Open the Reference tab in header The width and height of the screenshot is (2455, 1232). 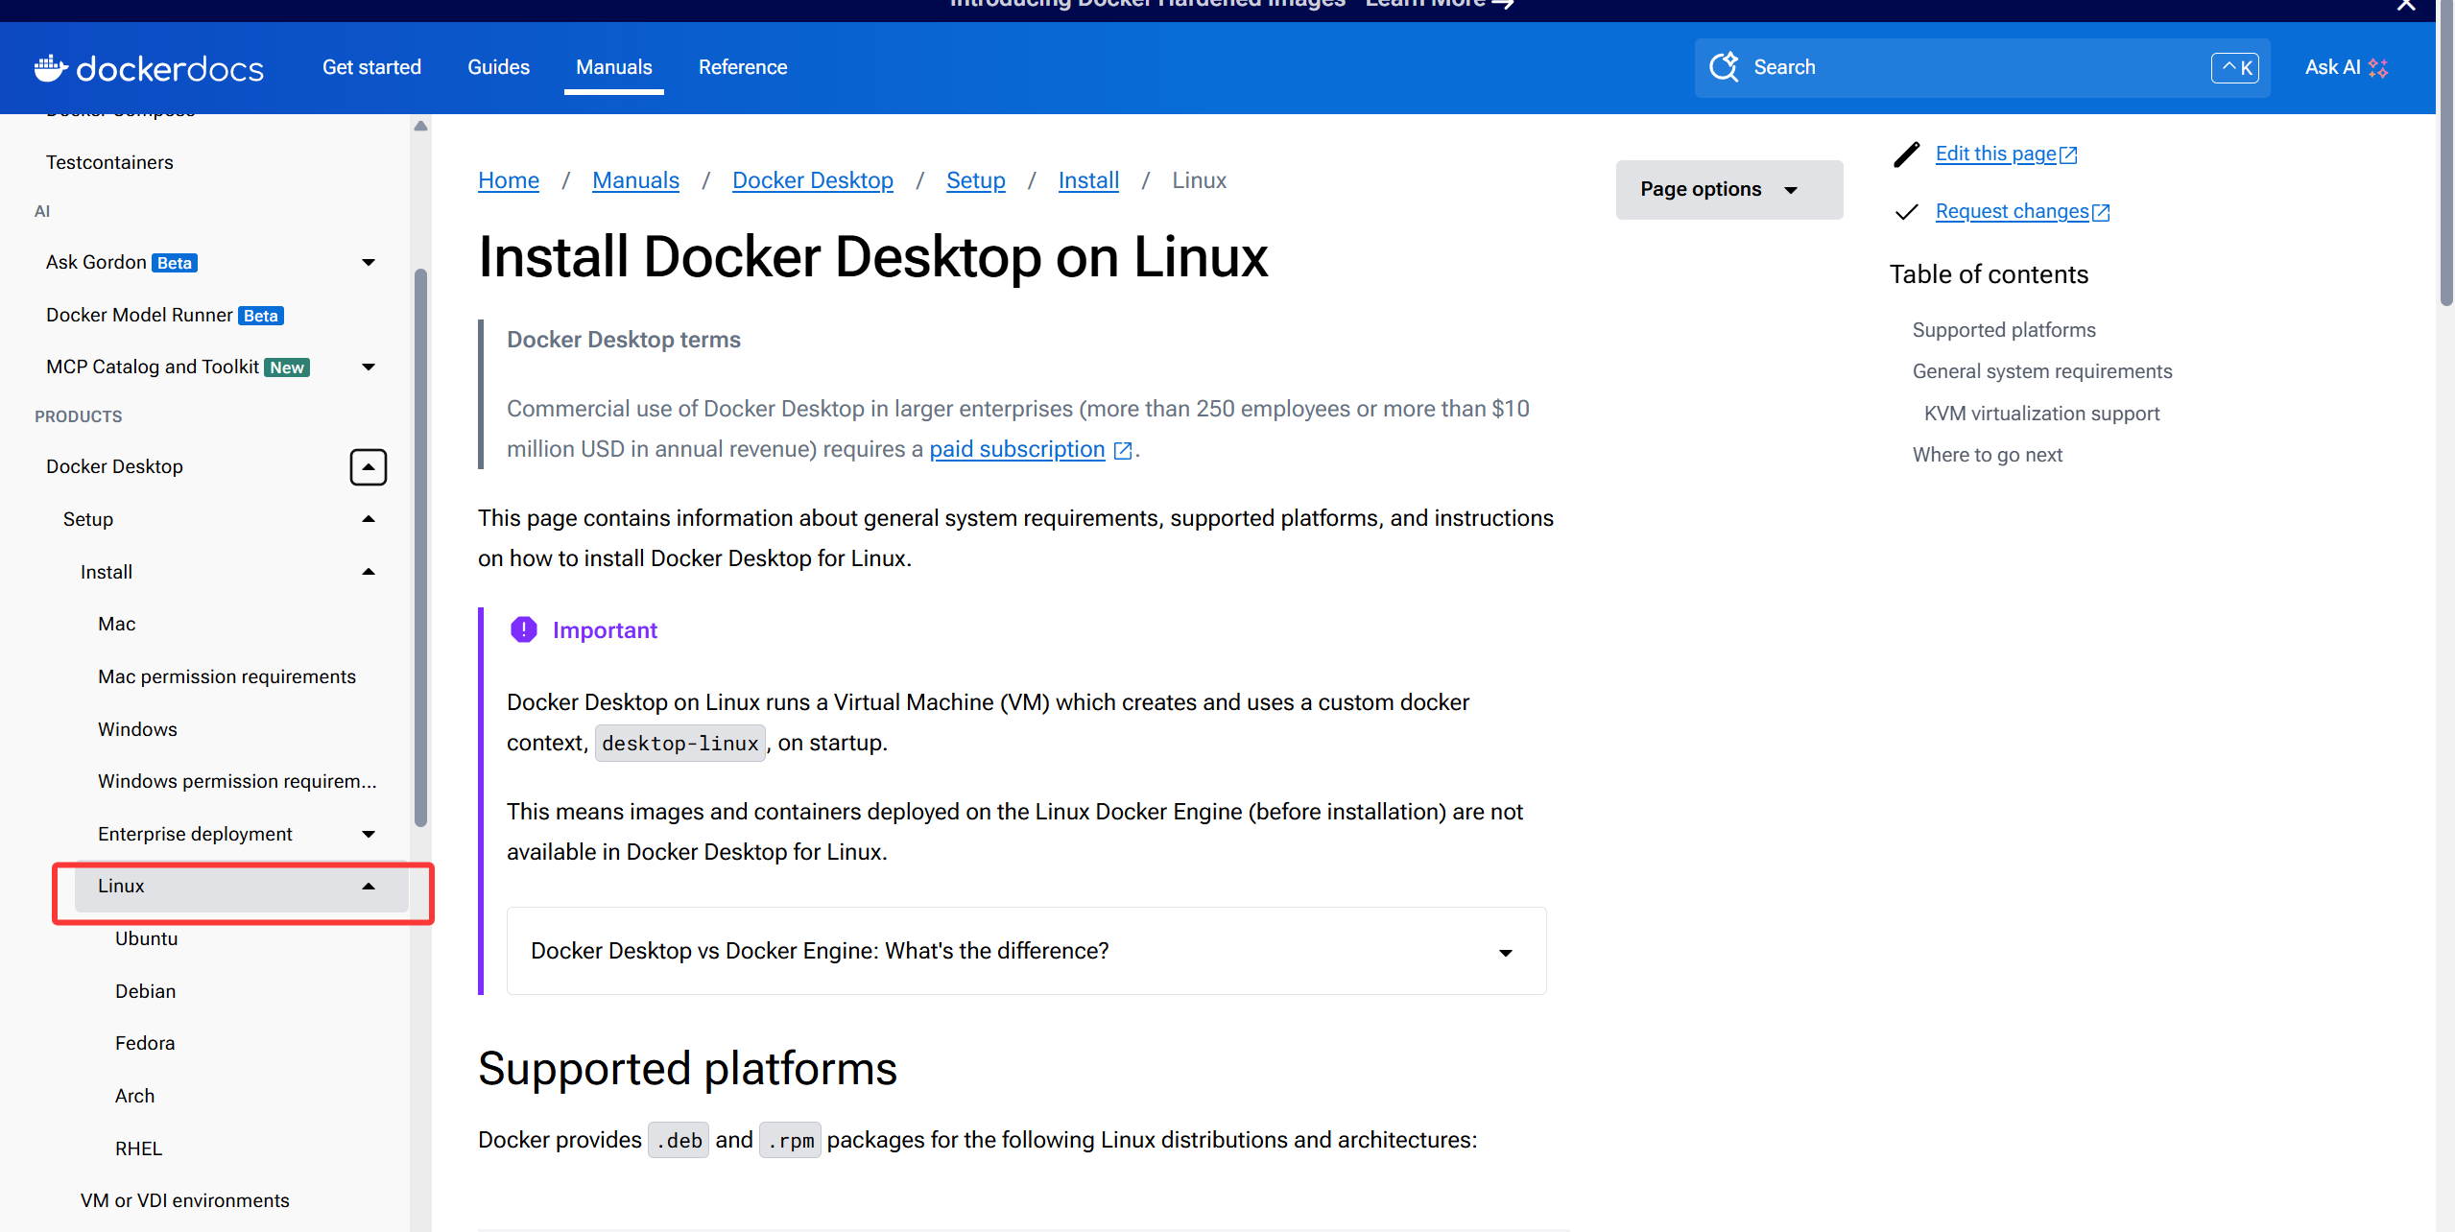pyautogui.click(x=742, y=67)
